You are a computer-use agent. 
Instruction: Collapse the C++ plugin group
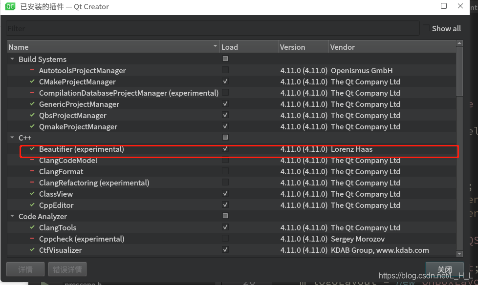[12, 137]
